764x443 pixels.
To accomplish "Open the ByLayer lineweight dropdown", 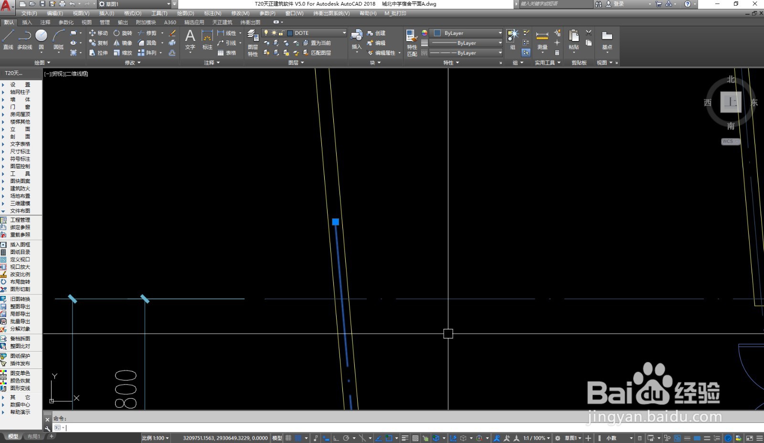I will [x=500, y=43].
